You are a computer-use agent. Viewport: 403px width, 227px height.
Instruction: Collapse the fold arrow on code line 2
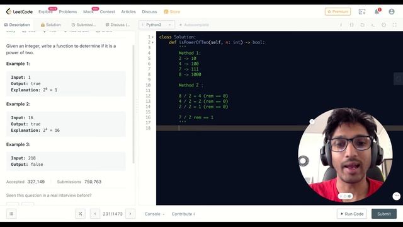[x=152, y=42]
